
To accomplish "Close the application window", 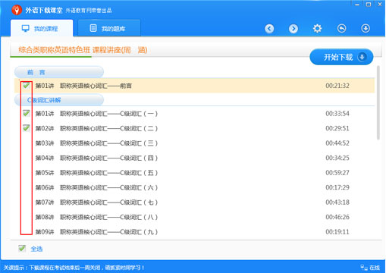I will click(x=380, y=5).
